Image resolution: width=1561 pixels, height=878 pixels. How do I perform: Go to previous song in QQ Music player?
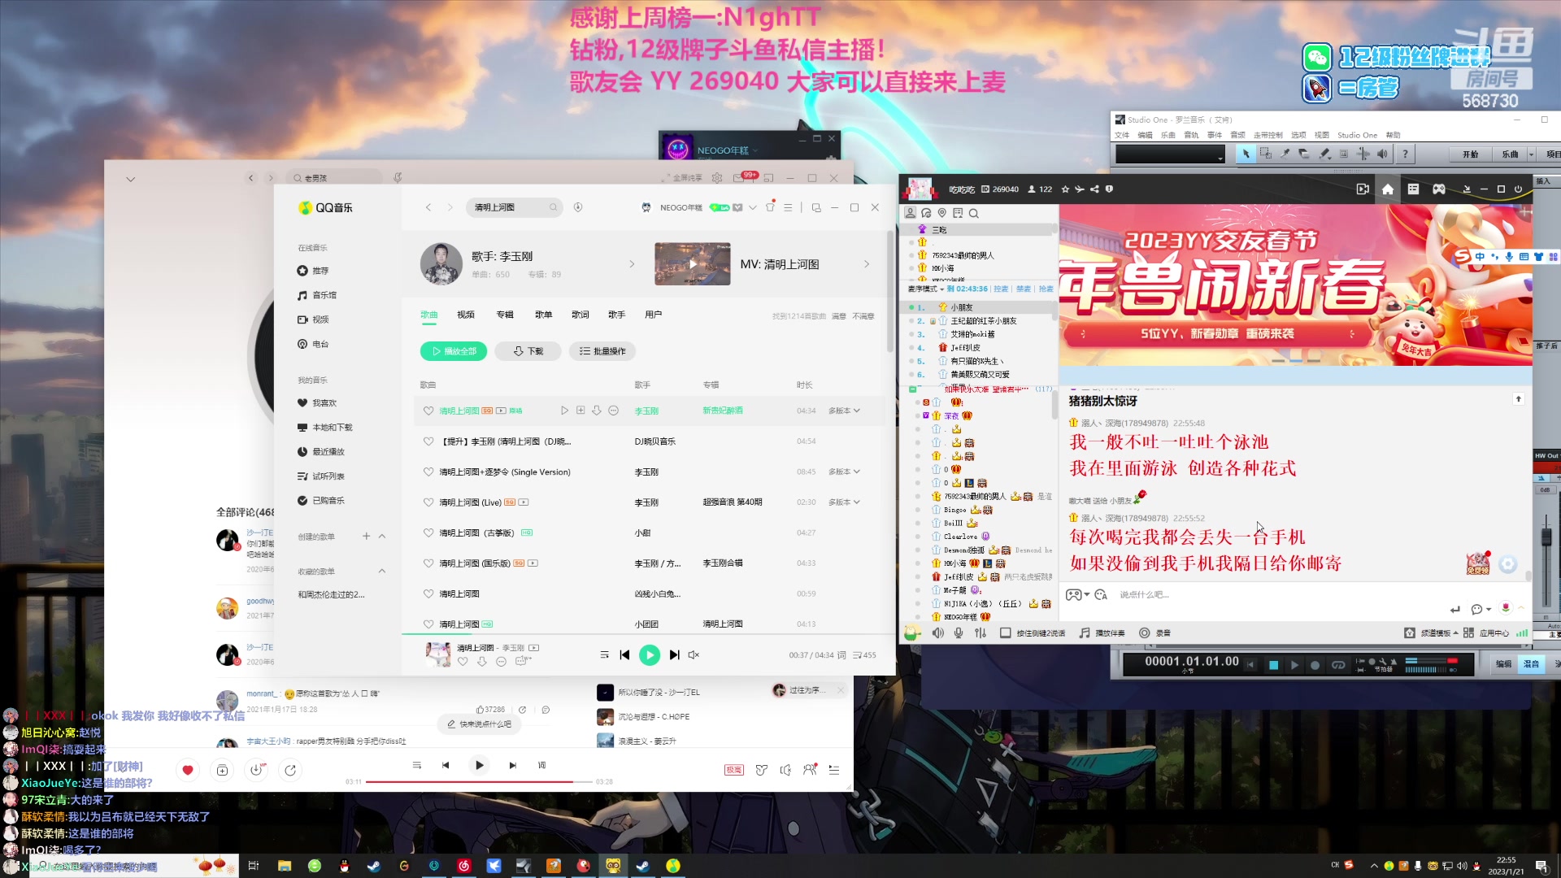point(624,655)
